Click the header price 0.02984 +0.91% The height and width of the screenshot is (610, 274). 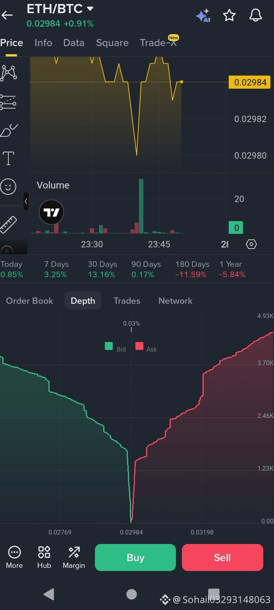[x=60, y=24]
